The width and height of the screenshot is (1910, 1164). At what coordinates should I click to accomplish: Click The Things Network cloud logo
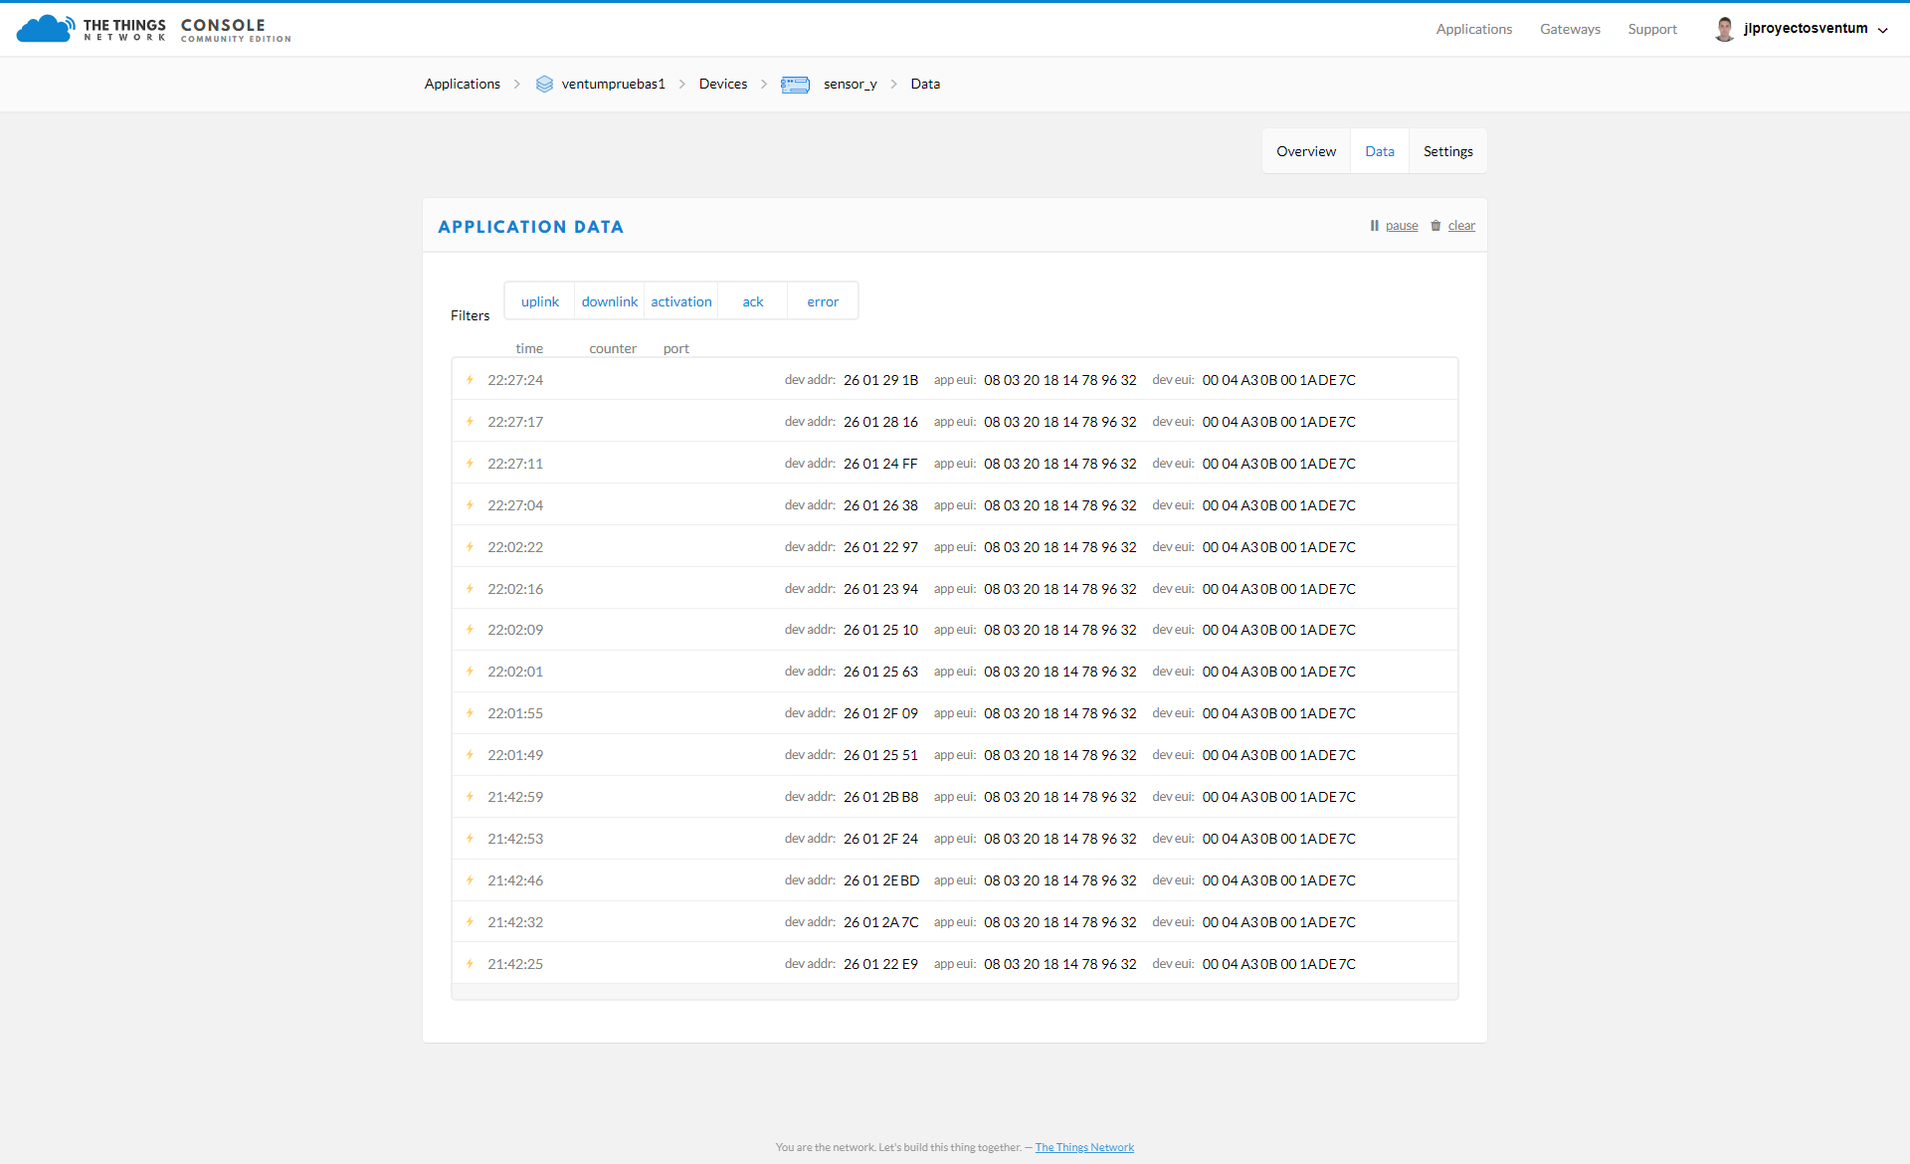point(45,29)
